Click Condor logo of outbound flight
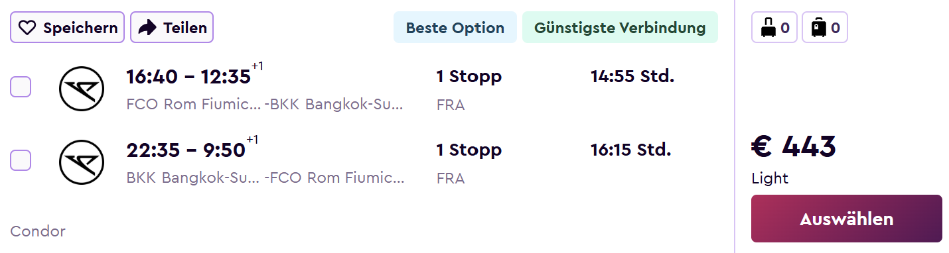Image resolution: width=949 pixels, height=253 pixels. click(82, 88)
